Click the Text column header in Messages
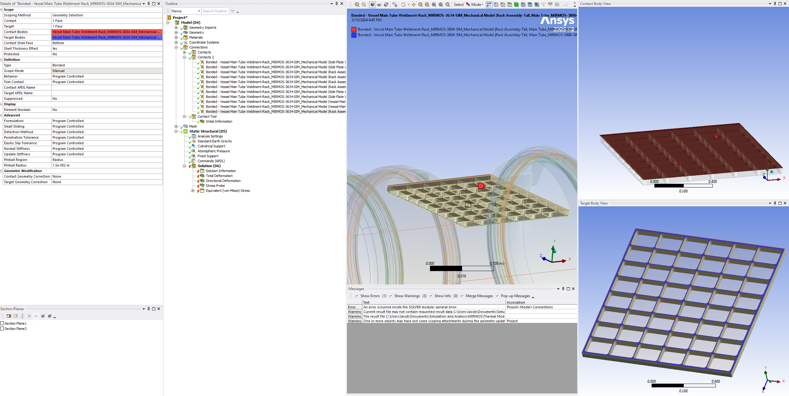 click(x=434, y=302)
